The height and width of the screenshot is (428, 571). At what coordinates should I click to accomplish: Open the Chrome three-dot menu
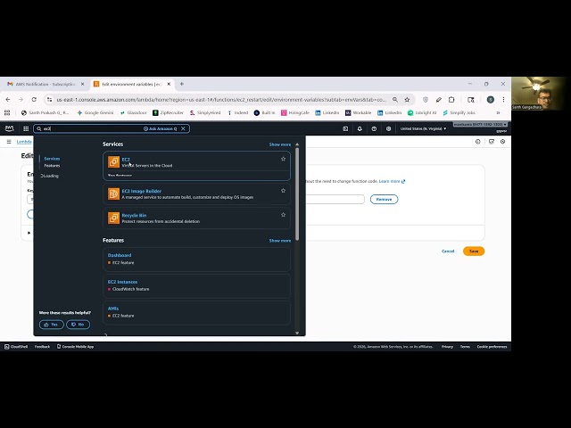(503, 99)
